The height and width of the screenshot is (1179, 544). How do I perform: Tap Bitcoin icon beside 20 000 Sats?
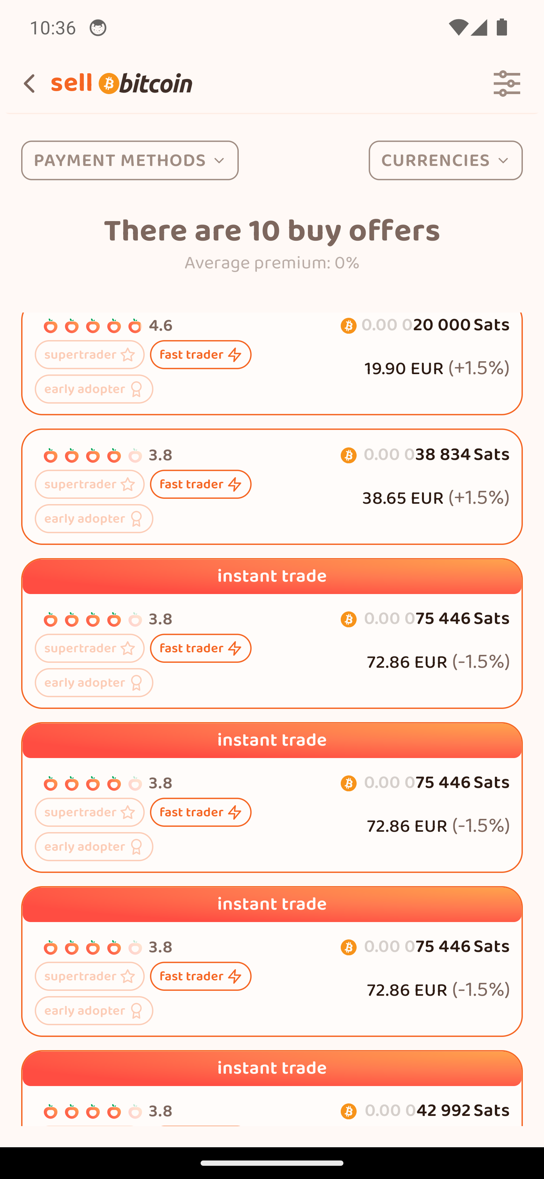tap(348, 326)
